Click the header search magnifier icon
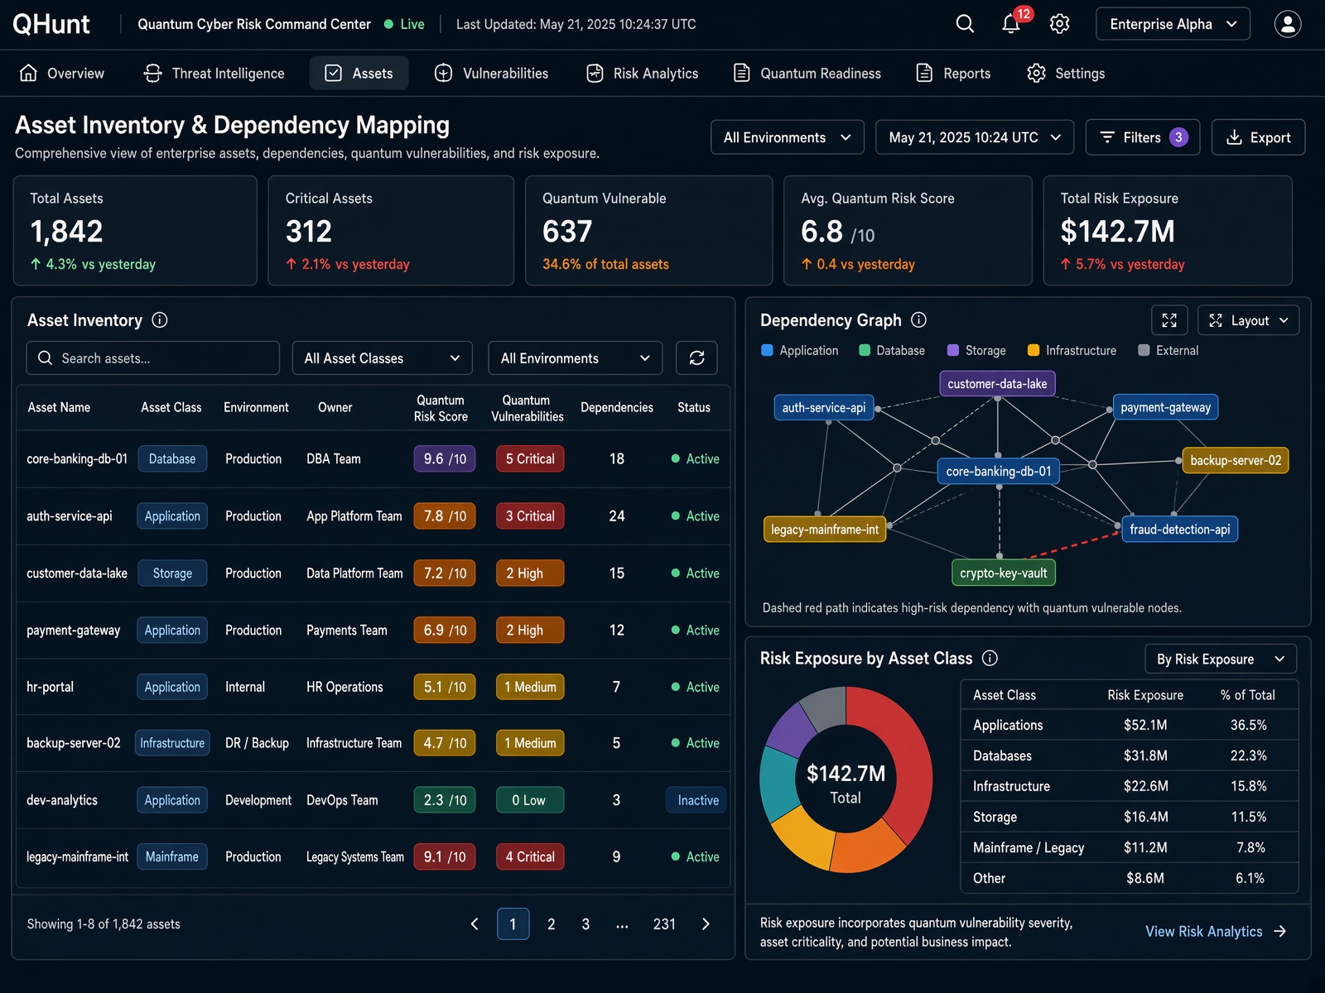Screen dimensions: 1325x993 pos(965,24)
